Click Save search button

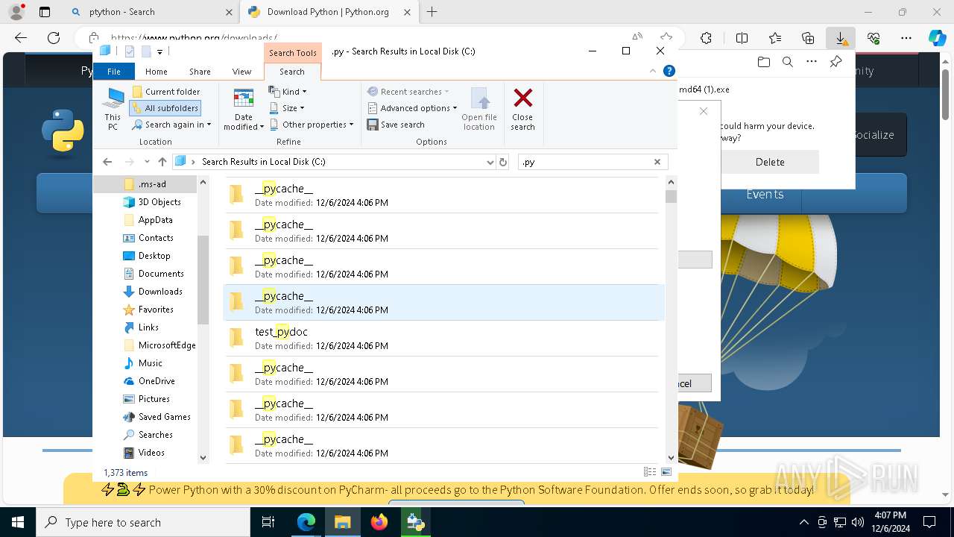click(396, 125)
